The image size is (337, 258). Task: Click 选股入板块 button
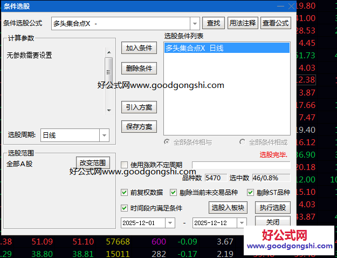pos(228,208)
